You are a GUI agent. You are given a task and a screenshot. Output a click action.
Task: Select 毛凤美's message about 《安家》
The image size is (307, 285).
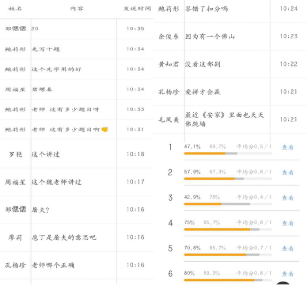pyautogui.click(x=225, y=119)
